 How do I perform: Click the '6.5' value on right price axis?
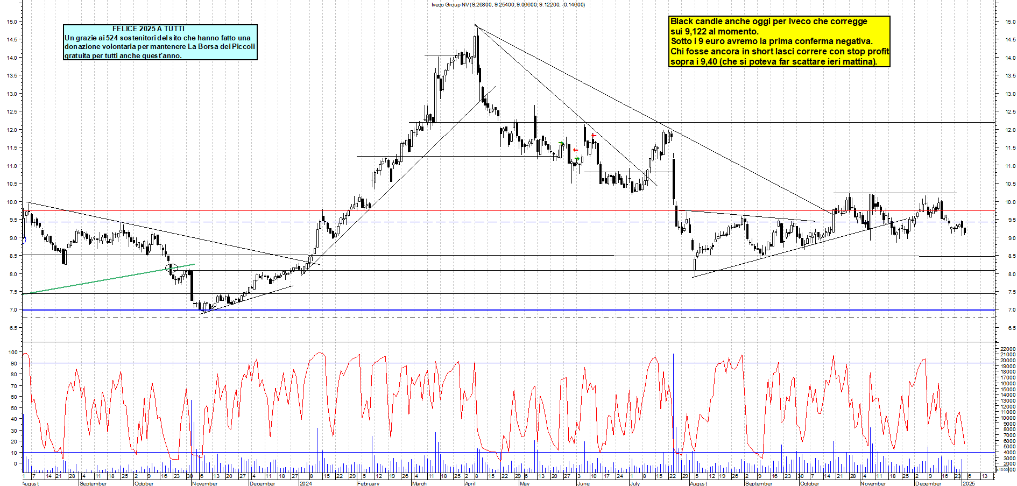click(1011, 328)
